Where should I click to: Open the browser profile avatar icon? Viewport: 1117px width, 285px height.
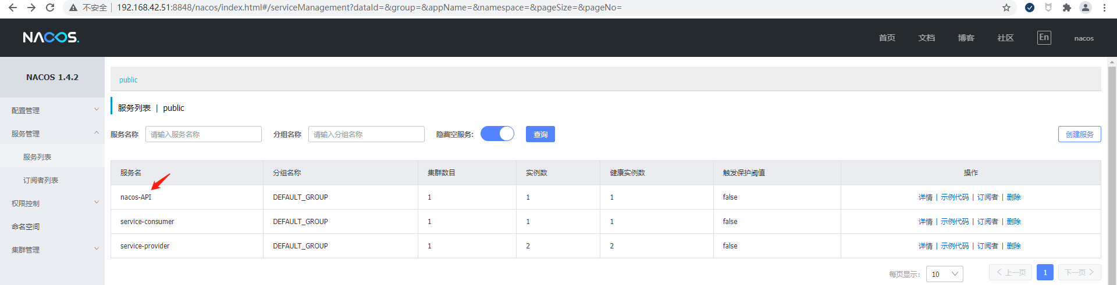coord(1085,8)
